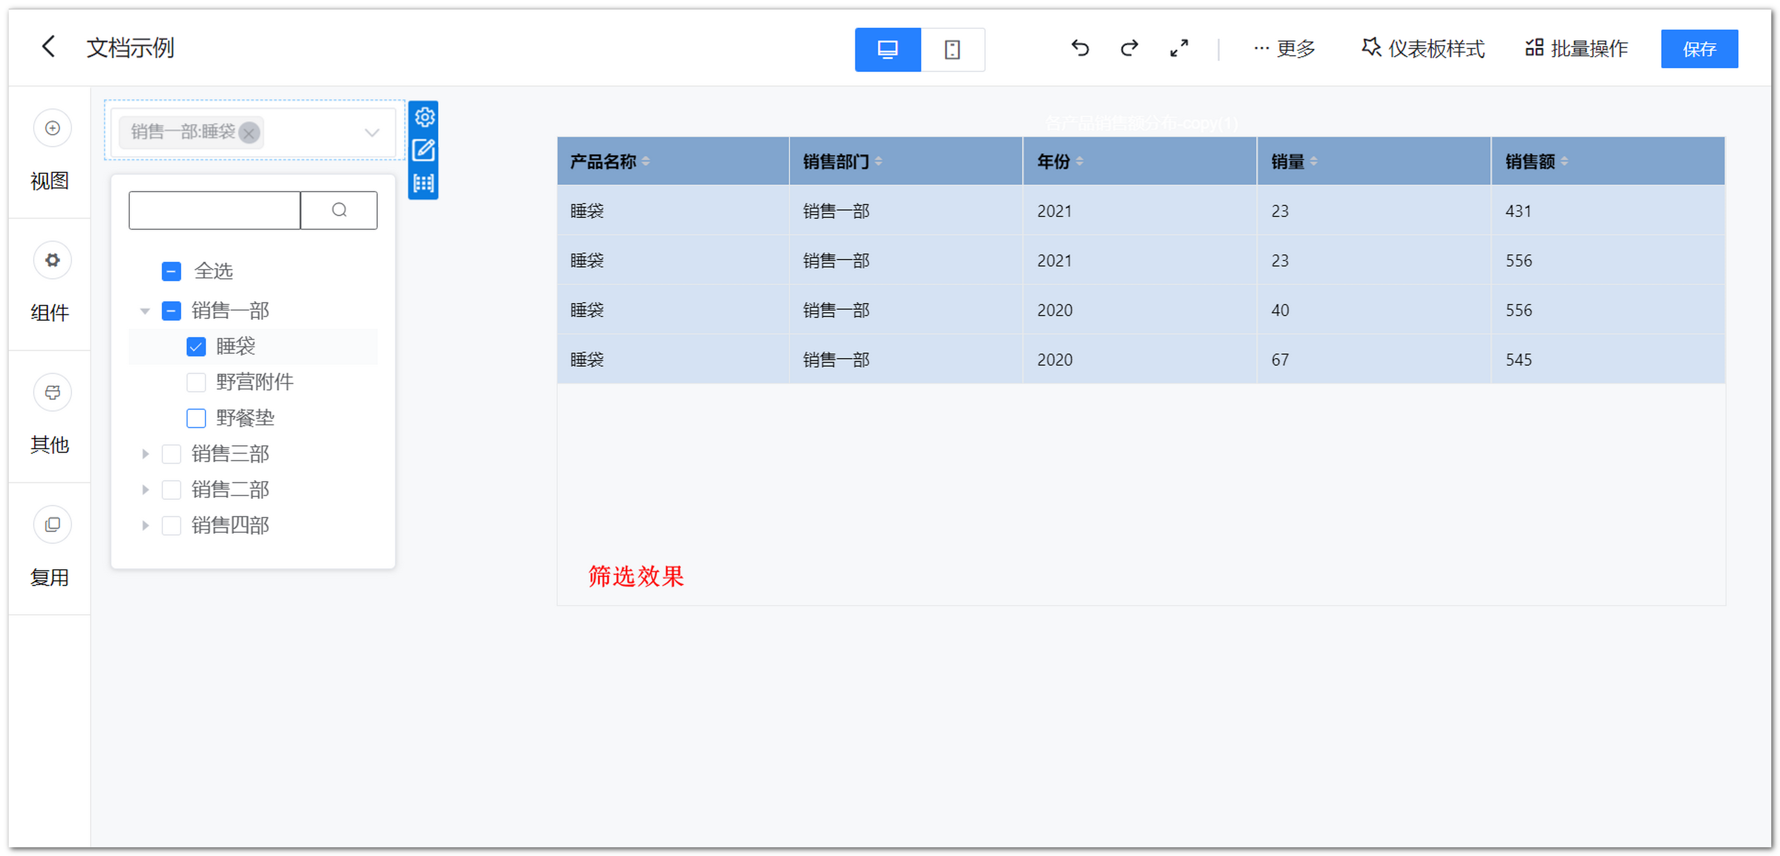The width and height of the screenshot is (1780, 856).
Task: Expand the 销售三部 tree node
Action: tap(145, 454)
